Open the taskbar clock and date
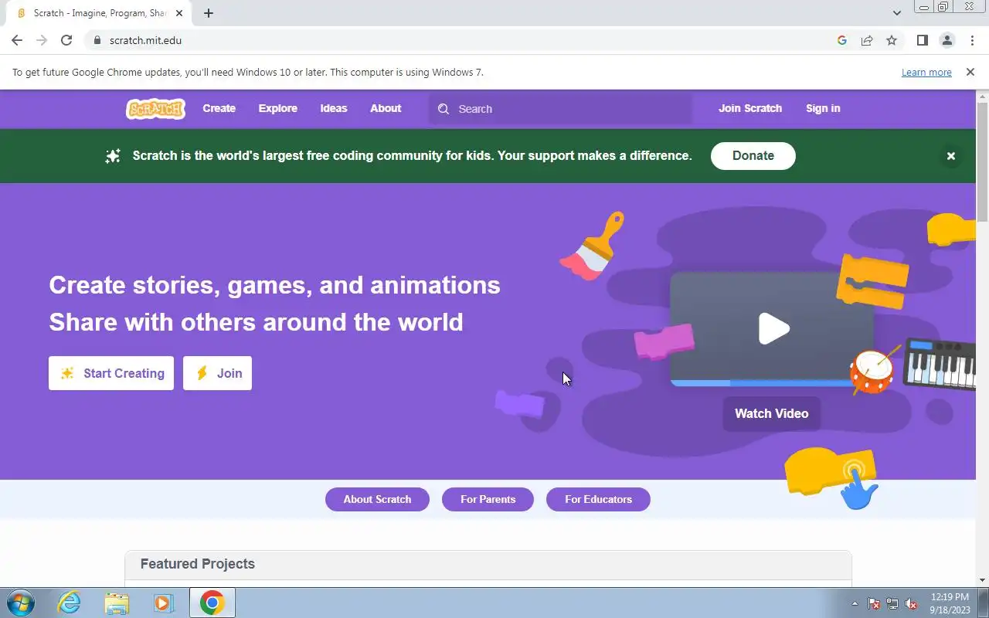989x618 pixels. [x=950, y=603]
